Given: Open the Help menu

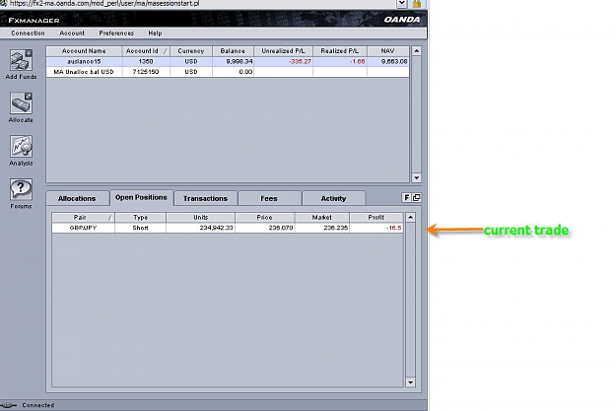Looking at the screenshot, I should (155, 33).
